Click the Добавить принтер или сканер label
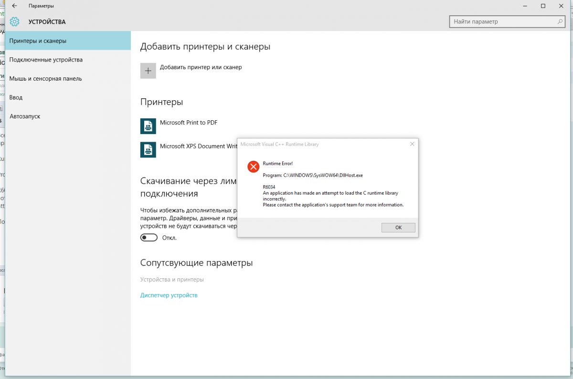This screenshot has width=573, height=379. (x=201, y=67)
